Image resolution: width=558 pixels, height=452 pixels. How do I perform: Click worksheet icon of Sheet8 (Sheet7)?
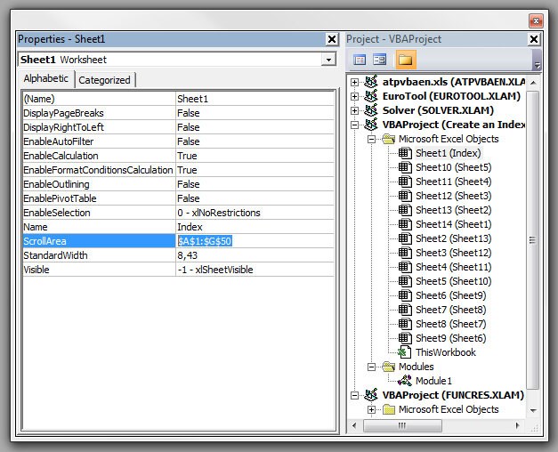(x=405, y=324)
